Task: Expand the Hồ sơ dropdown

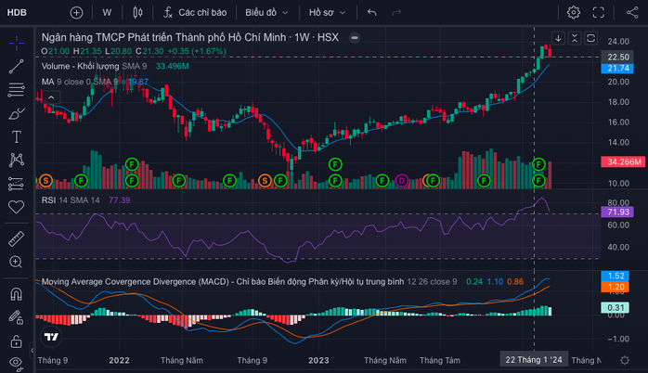Action: (x=327, y=13)
